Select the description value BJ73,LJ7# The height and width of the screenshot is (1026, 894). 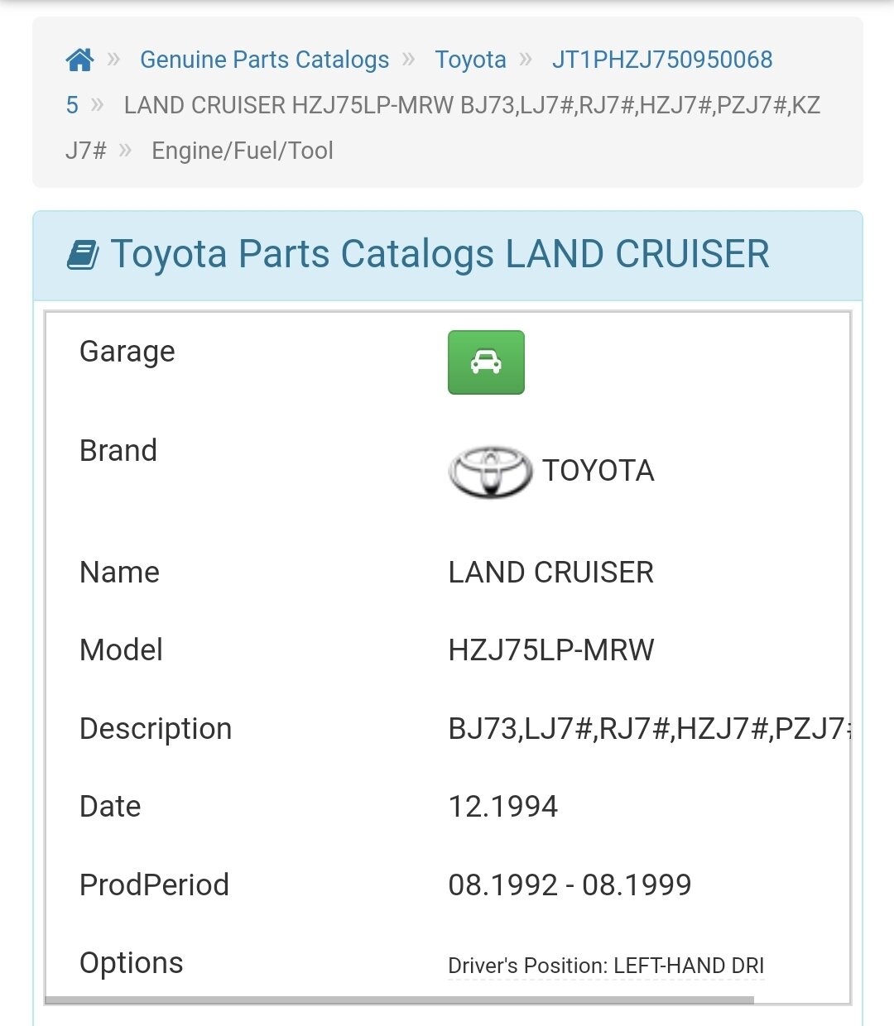tap(649, 729)
